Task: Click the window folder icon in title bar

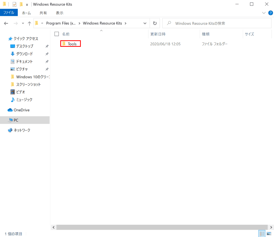Action: (5, 4)
